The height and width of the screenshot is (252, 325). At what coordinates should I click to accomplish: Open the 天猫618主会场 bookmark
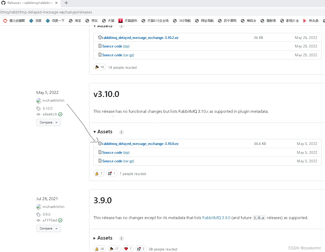(x=155, y=21)
